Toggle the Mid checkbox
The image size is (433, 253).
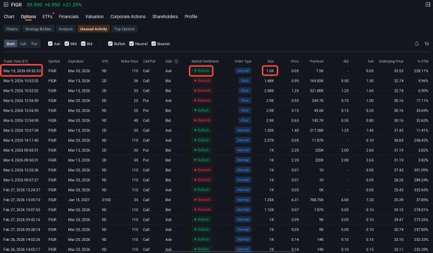click(x=66, y=43)
